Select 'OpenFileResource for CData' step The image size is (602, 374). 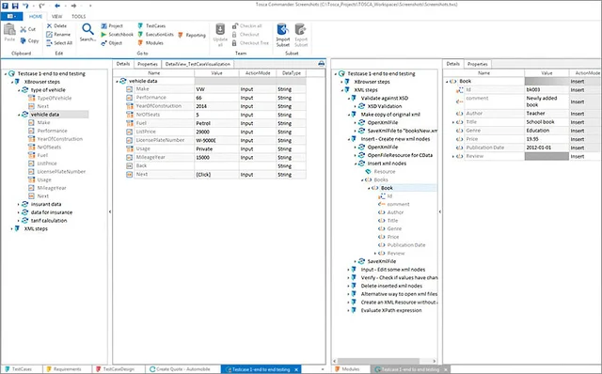[400, 155]
